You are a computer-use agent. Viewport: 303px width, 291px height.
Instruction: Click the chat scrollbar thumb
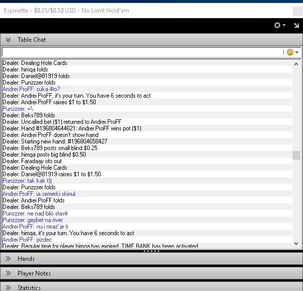click(296, 155)
